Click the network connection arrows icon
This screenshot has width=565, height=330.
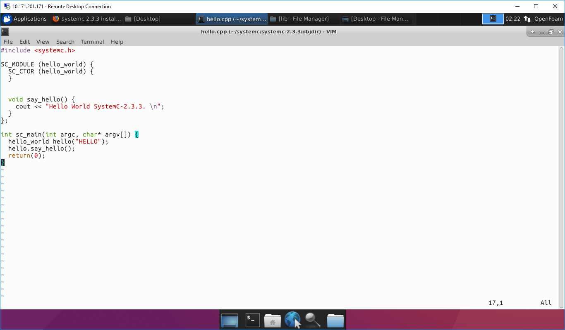527,19
